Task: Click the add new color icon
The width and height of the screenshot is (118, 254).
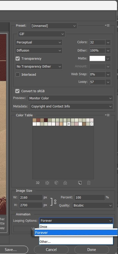Action: tap(80, 183)
